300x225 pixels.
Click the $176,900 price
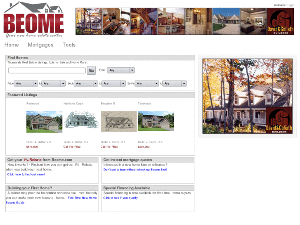[x=32, y=147]
